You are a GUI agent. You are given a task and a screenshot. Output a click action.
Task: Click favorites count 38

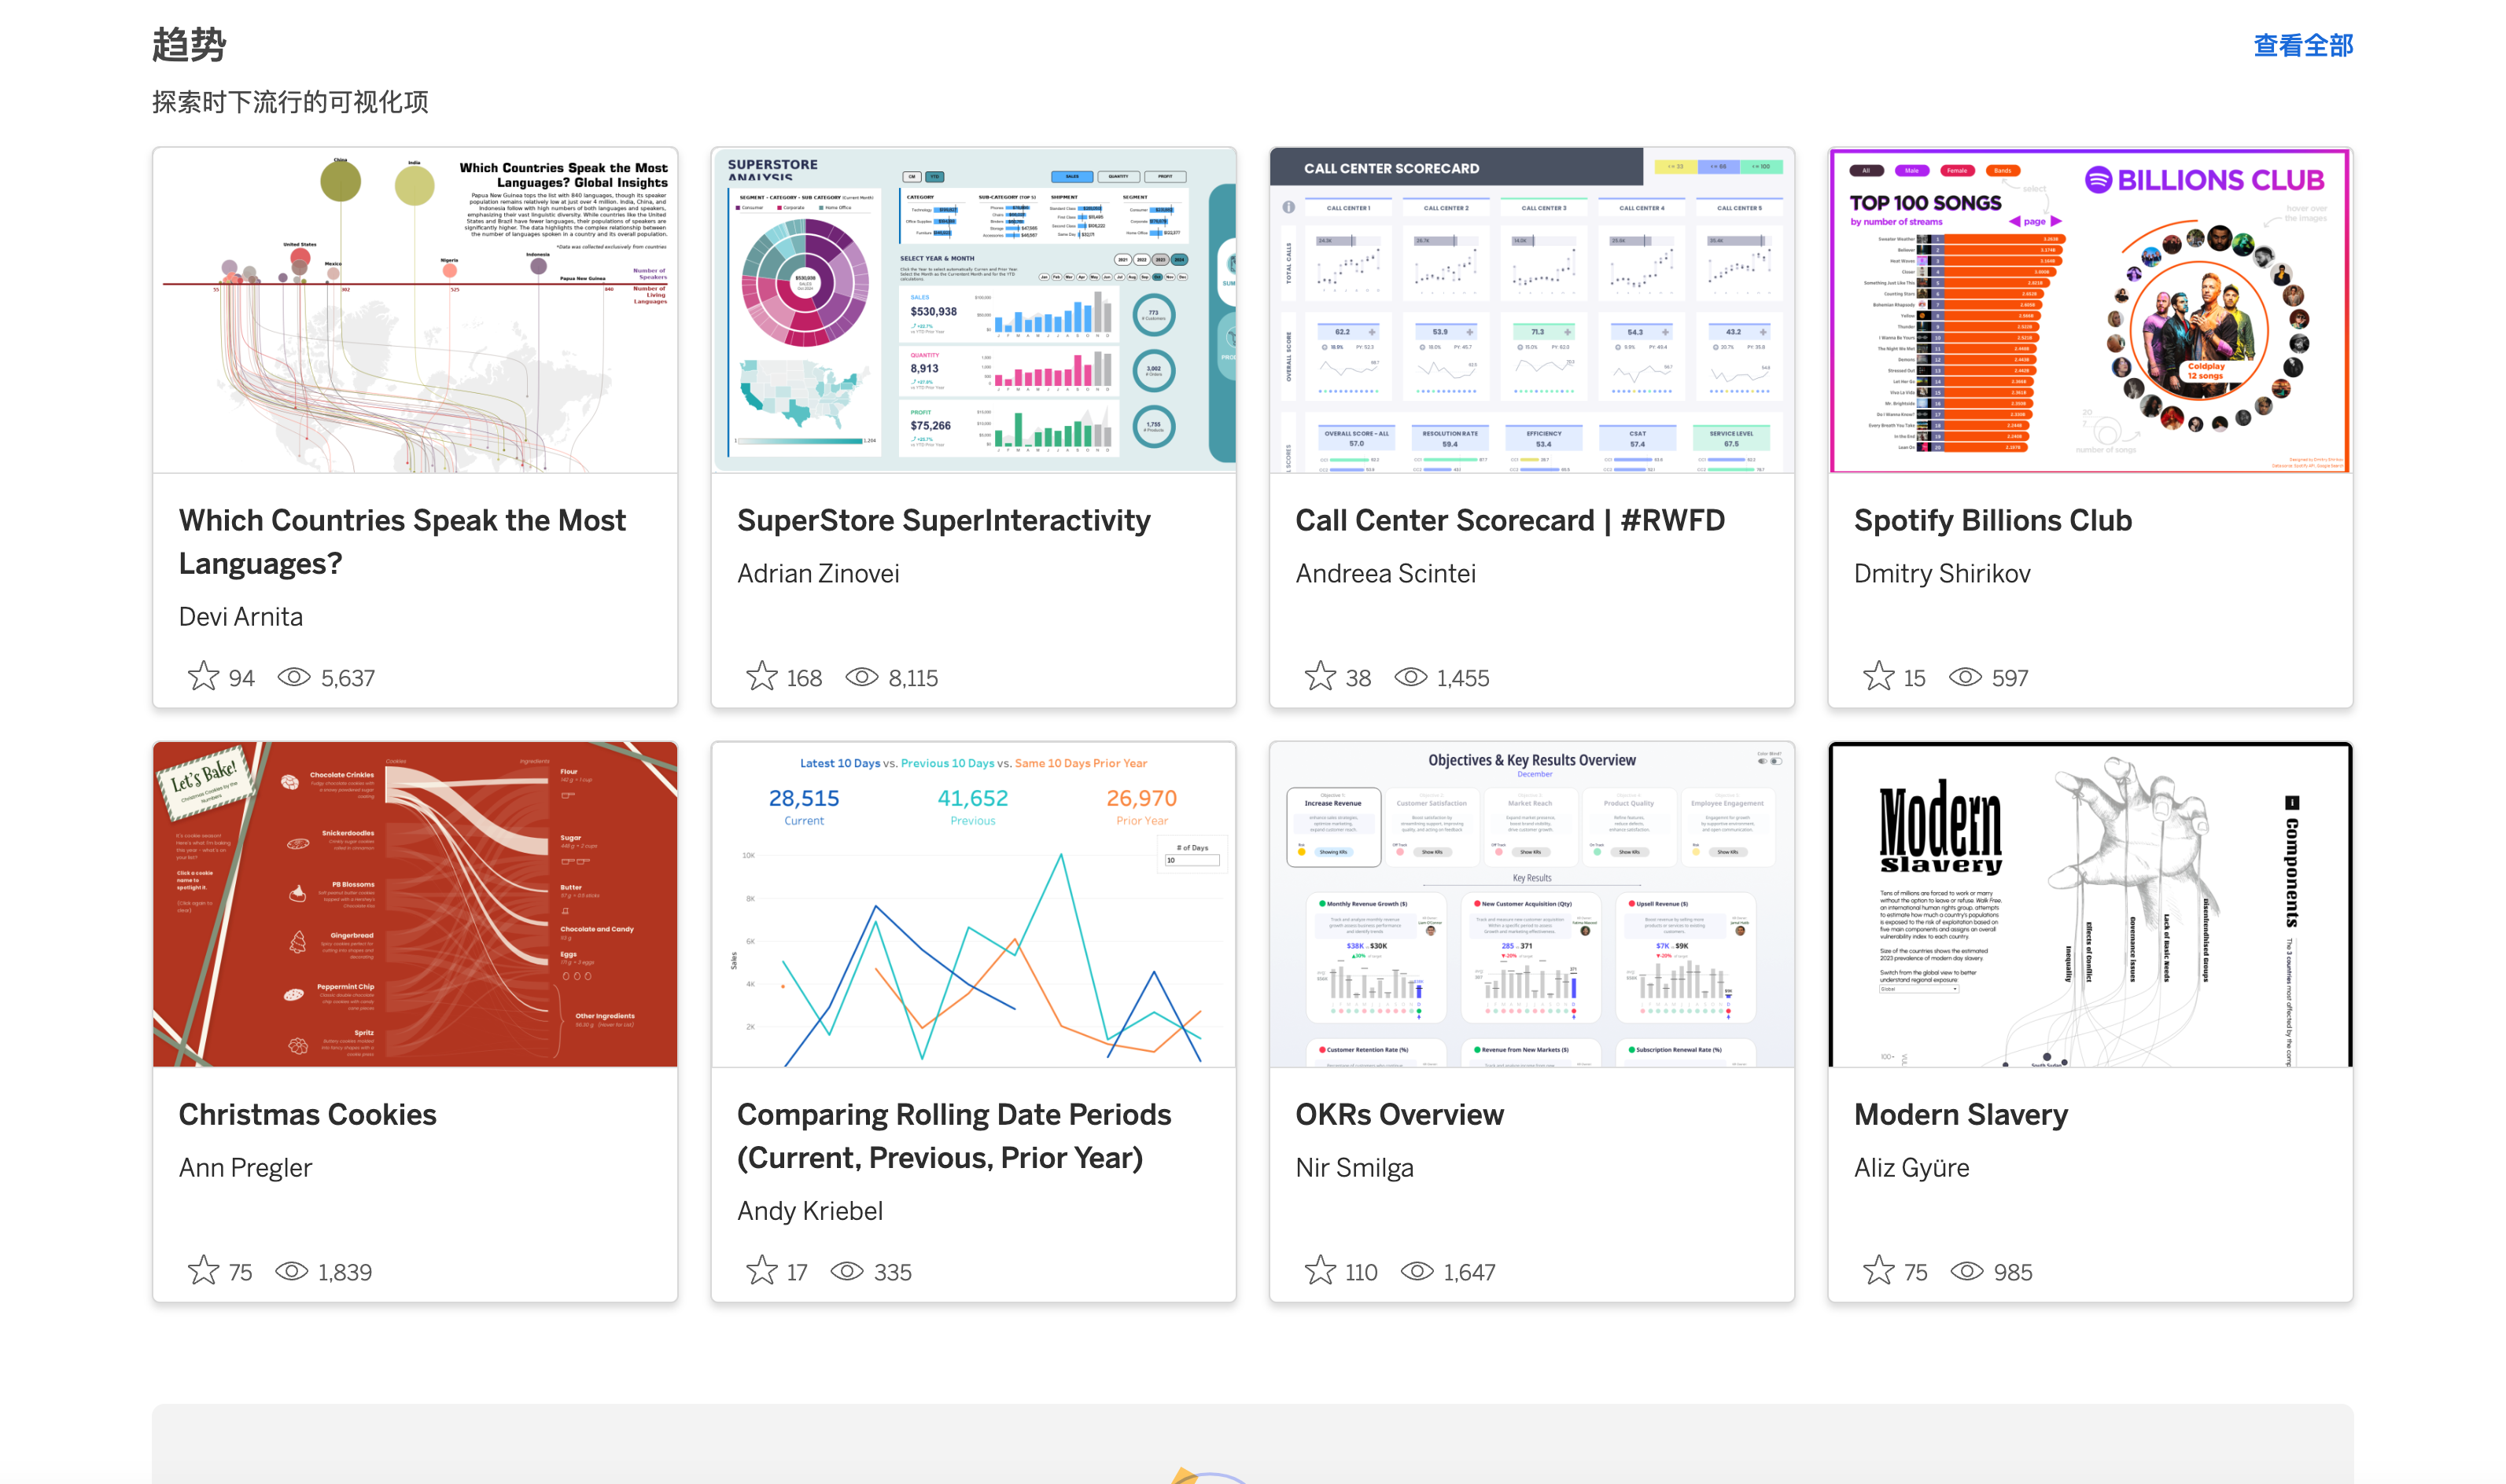tap(1358, 678)
